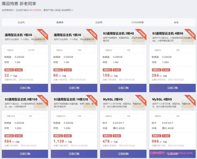Click the 新老同享 ribbon on MySQL 2核4G card
Screen dimensions: 197x159
click(140, 99)
